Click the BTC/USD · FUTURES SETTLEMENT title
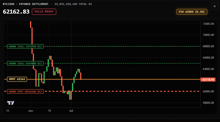Screen dimensions: 220x122 tap(26, 4)
